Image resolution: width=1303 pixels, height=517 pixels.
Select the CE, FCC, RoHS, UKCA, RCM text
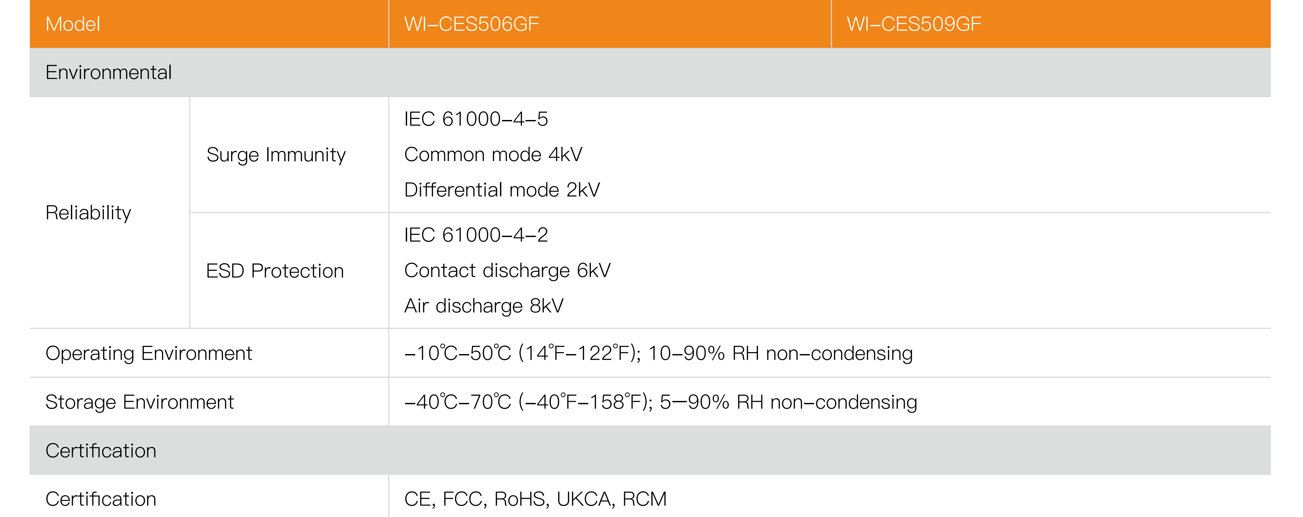coord(535,499)
